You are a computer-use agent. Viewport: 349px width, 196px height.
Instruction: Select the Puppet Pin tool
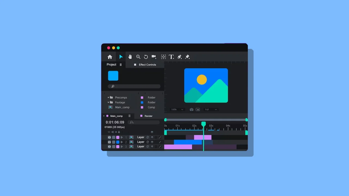tap(187, 57)
